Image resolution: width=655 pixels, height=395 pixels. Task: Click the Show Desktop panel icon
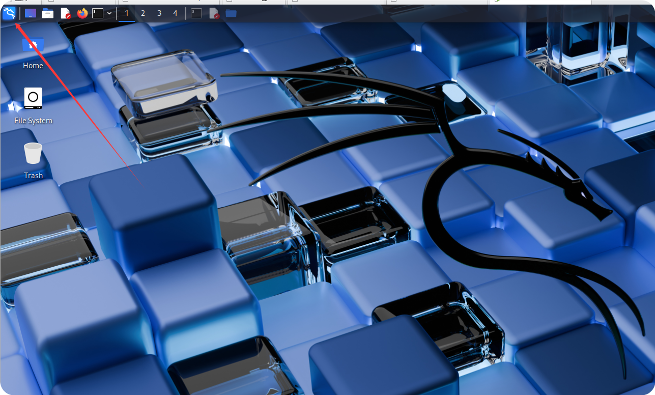(31, 13)
